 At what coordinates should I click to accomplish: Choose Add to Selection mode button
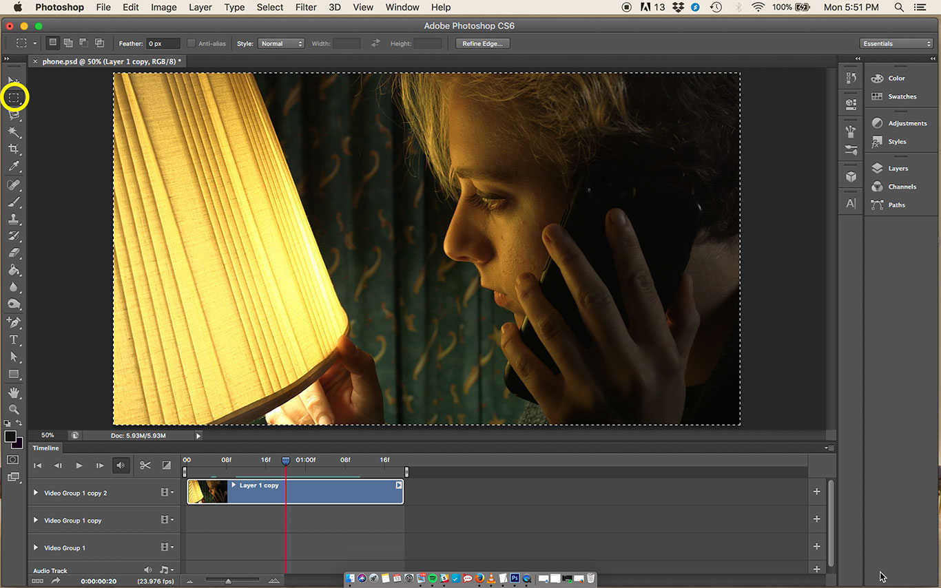pos(68,43)
